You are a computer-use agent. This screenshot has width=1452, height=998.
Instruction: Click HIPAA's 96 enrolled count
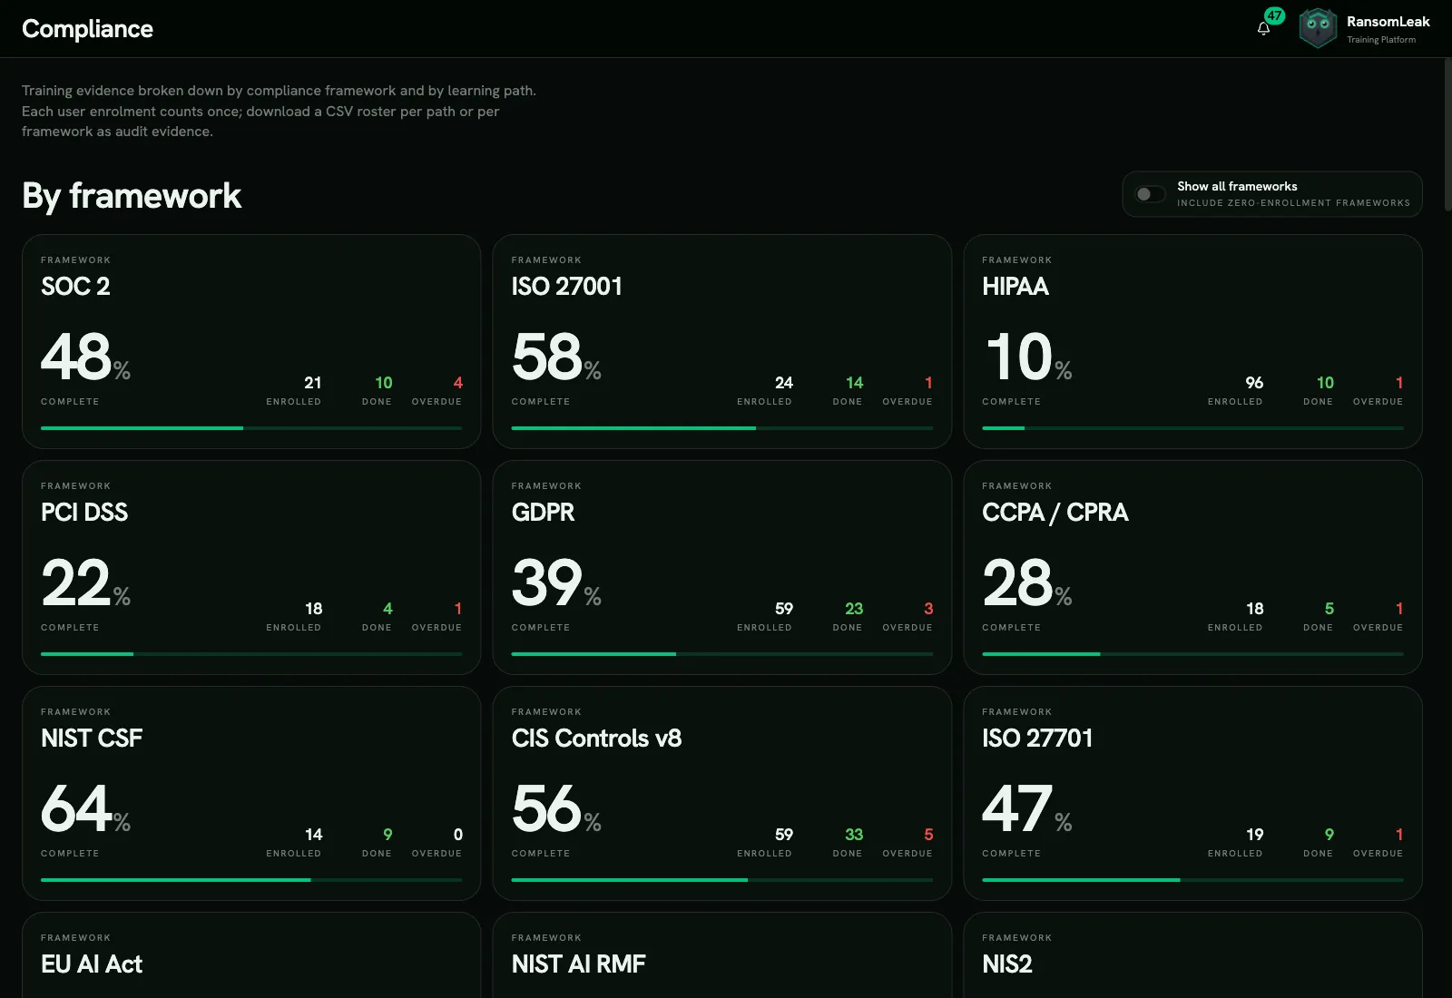click(x=1254, y=383)
